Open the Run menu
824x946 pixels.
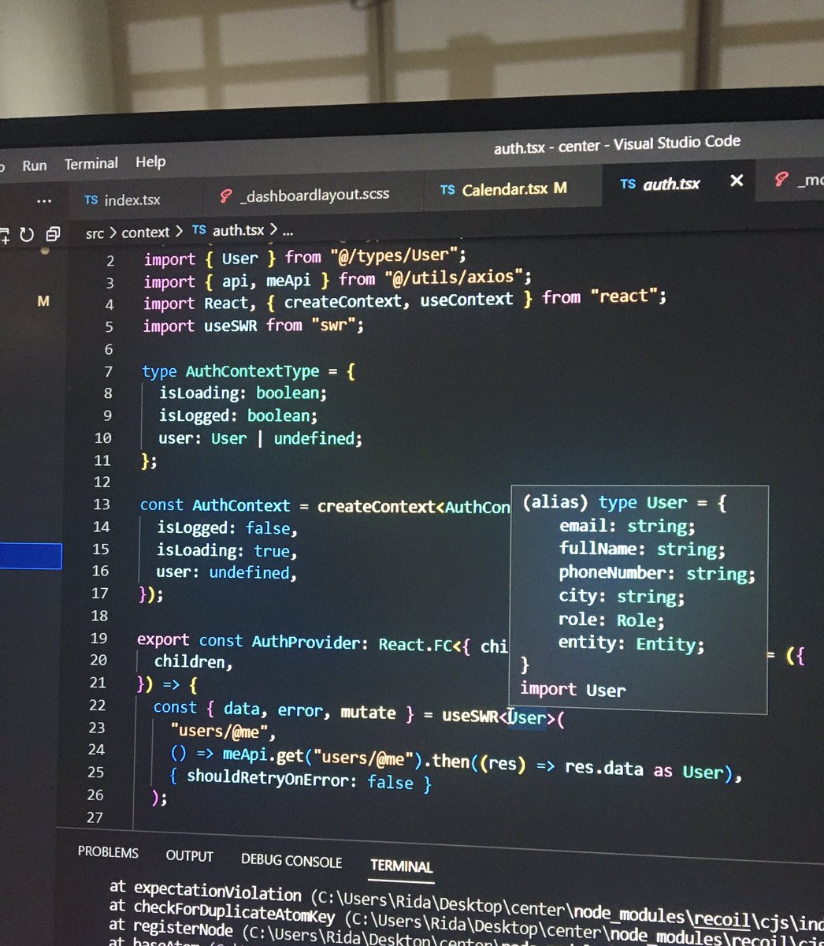[x=35, y=166]
